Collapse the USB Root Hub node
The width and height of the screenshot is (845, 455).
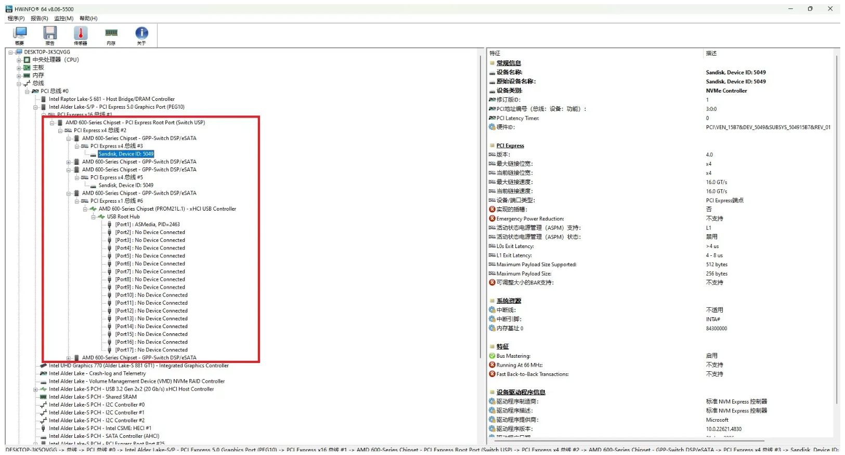(x=94, y=217)
